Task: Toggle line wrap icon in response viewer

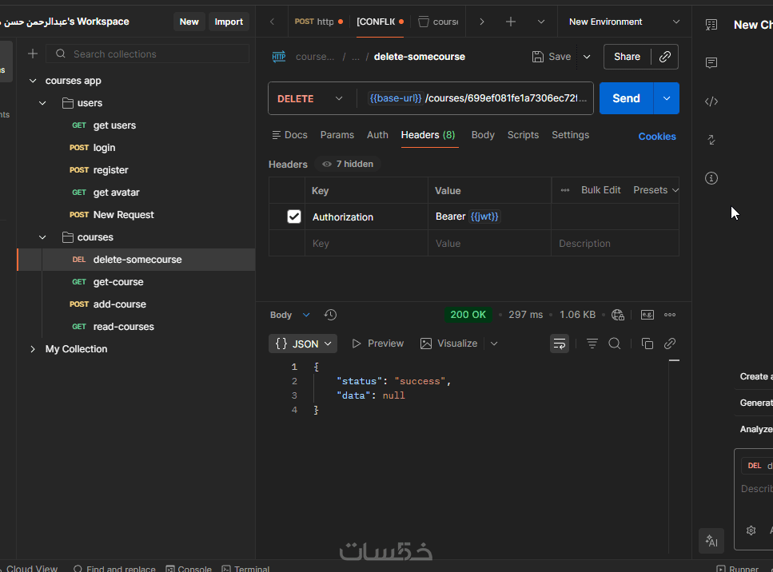Action: 559,344
